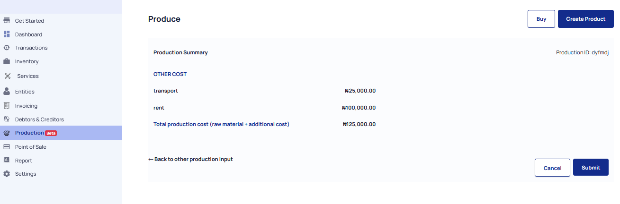Cancel the production summary
Screen dimensions: 620x204
552,168
